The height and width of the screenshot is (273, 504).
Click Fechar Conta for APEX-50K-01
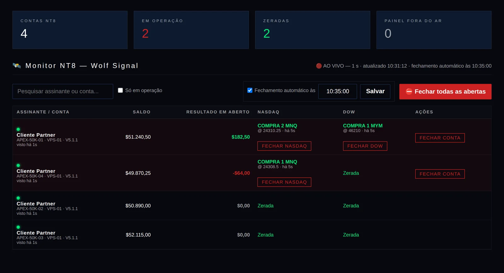(x=440, y=138)
